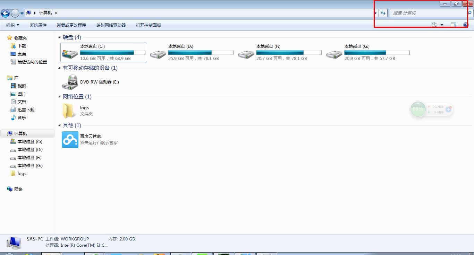Viewport: 474px width, 255px height.
Task: Open 下载 under favorites
Action: (22, 46)
